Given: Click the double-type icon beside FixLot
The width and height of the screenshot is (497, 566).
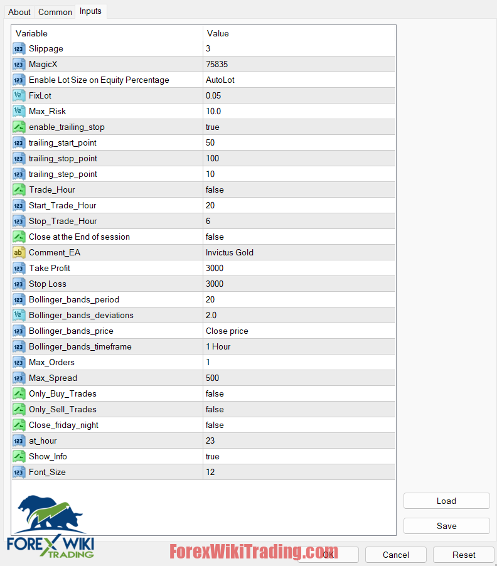Looking at the screenshot, I should pyautogui.click(x=19, y=95).
